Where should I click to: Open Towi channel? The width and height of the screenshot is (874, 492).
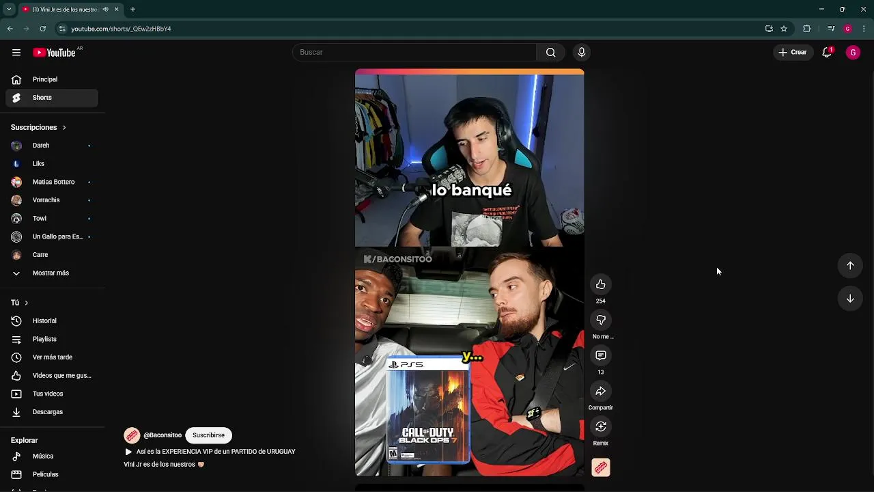52,218
